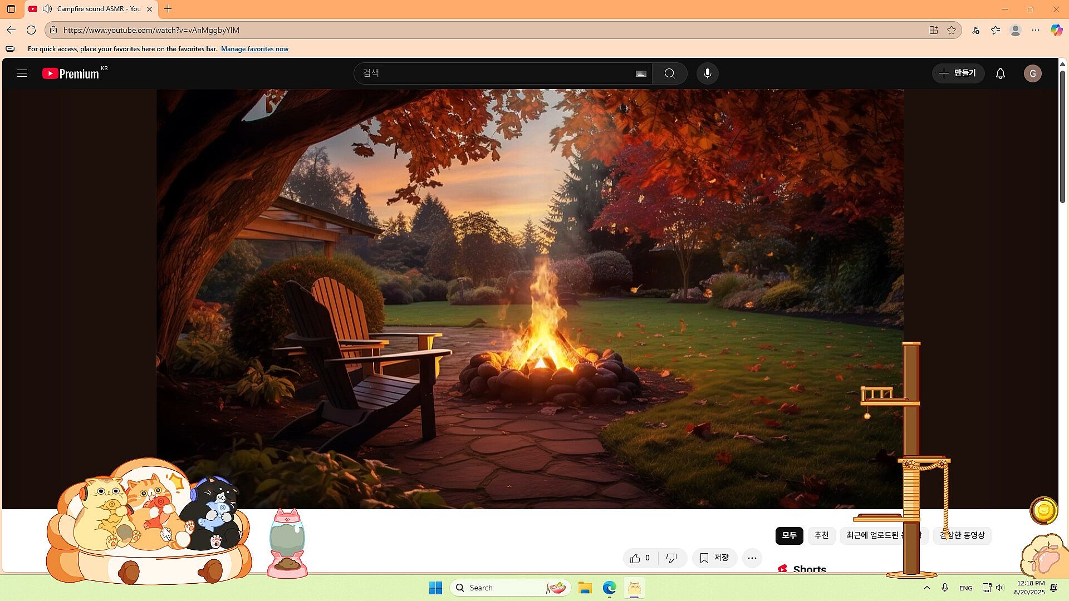The width and height of the screenshot is (1069, 601).
Task: Click the 만들기 create button
Action: tap(958, 73)
